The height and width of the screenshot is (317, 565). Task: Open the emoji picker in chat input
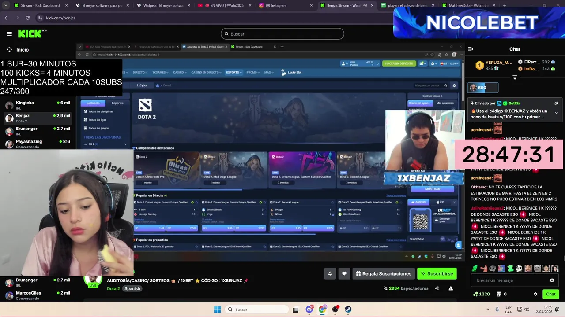pos(552,280)
